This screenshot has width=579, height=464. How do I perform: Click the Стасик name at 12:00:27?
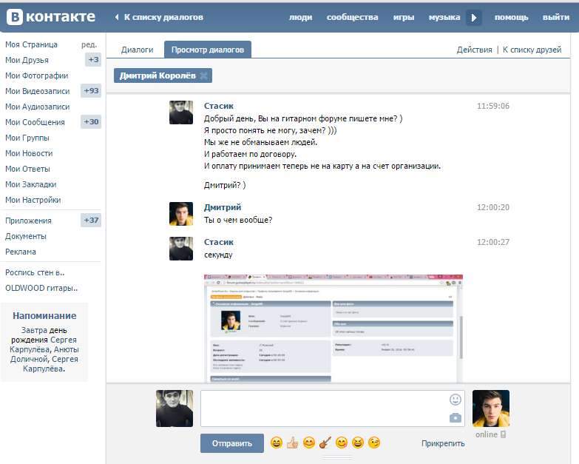(x=219, y=242)
